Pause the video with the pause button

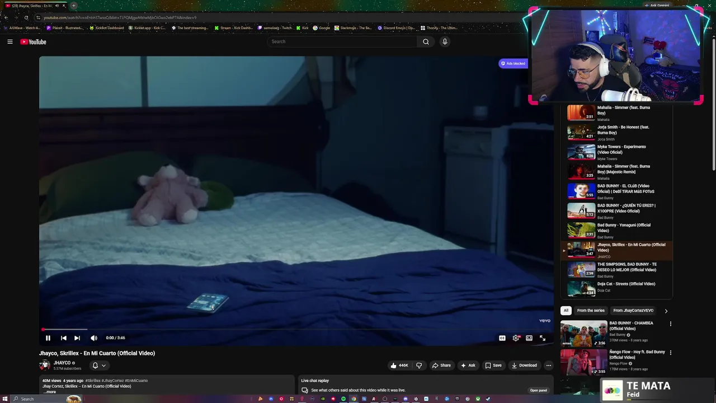point(48,338)
